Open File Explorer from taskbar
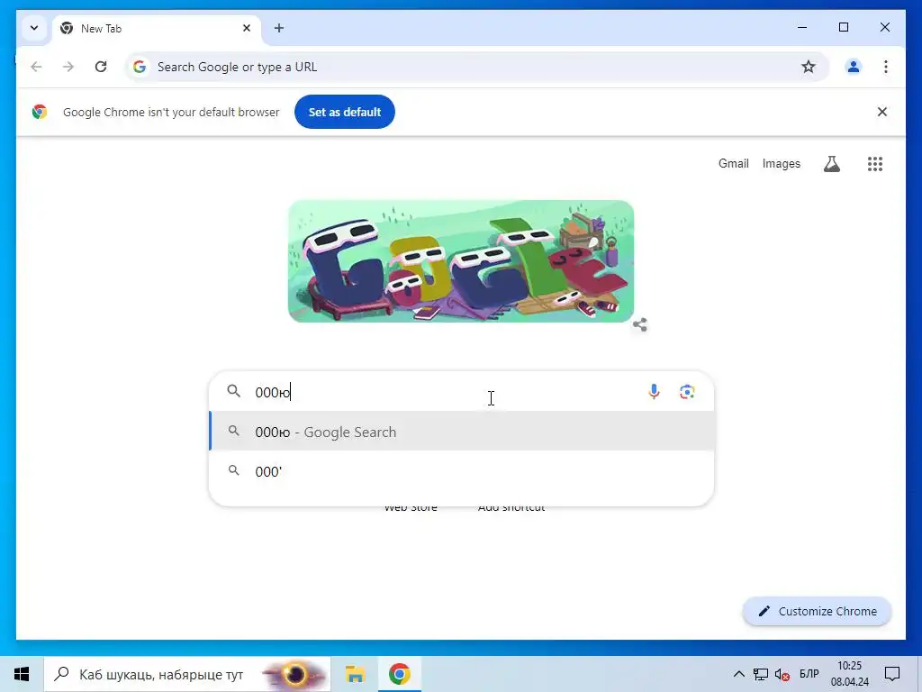Screen dimensions: 922x692 point(355,674)
